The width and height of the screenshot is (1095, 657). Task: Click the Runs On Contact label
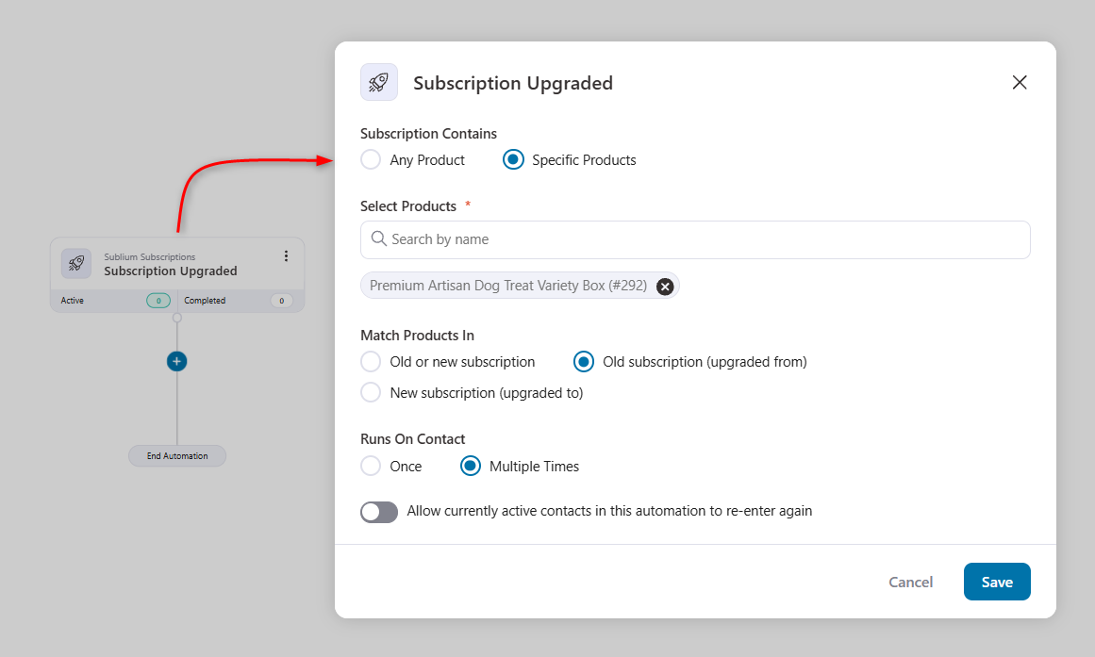(412, 438)
